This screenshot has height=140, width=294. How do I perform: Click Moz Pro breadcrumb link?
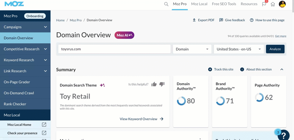(x=76, y=20)
